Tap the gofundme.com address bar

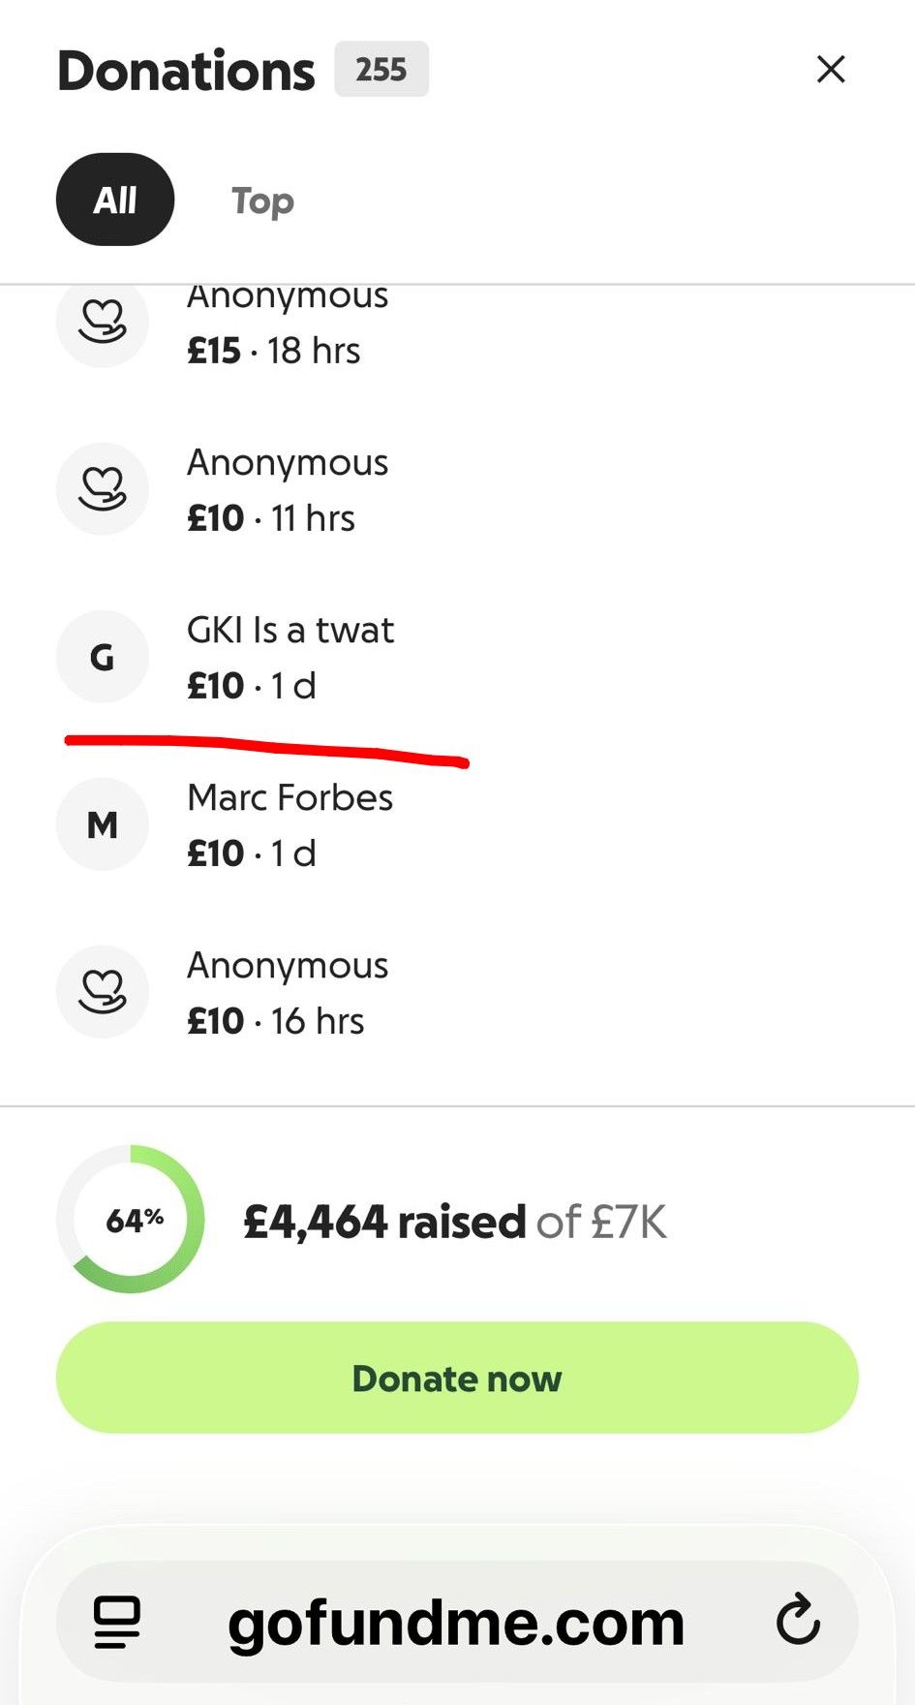coord(456,1623)
